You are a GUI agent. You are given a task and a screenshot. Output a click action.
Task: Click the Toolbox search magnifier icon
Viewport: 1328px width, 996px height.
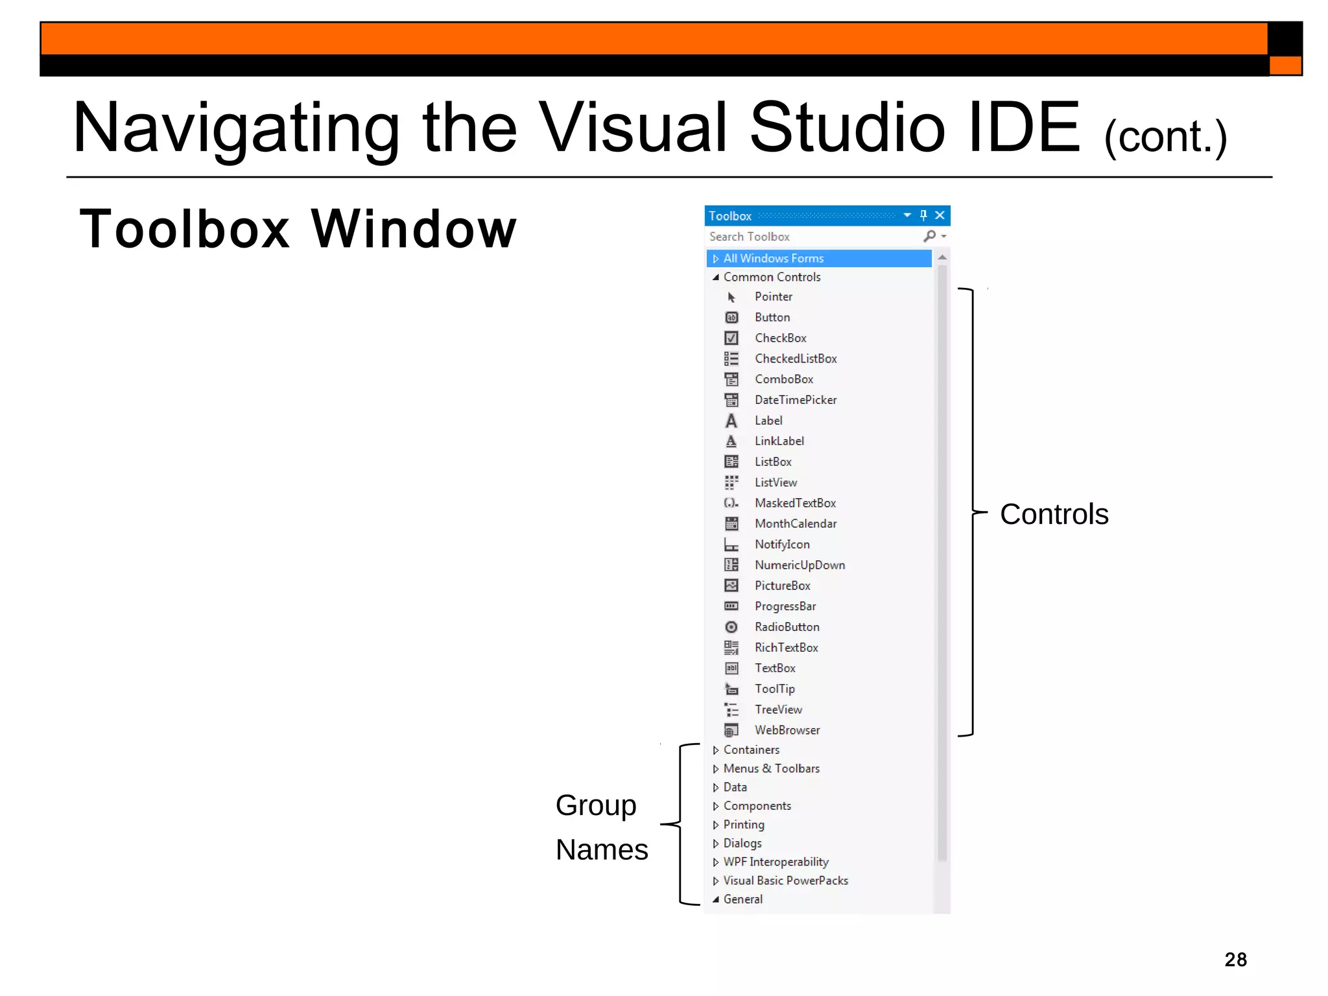click(930, 237)
